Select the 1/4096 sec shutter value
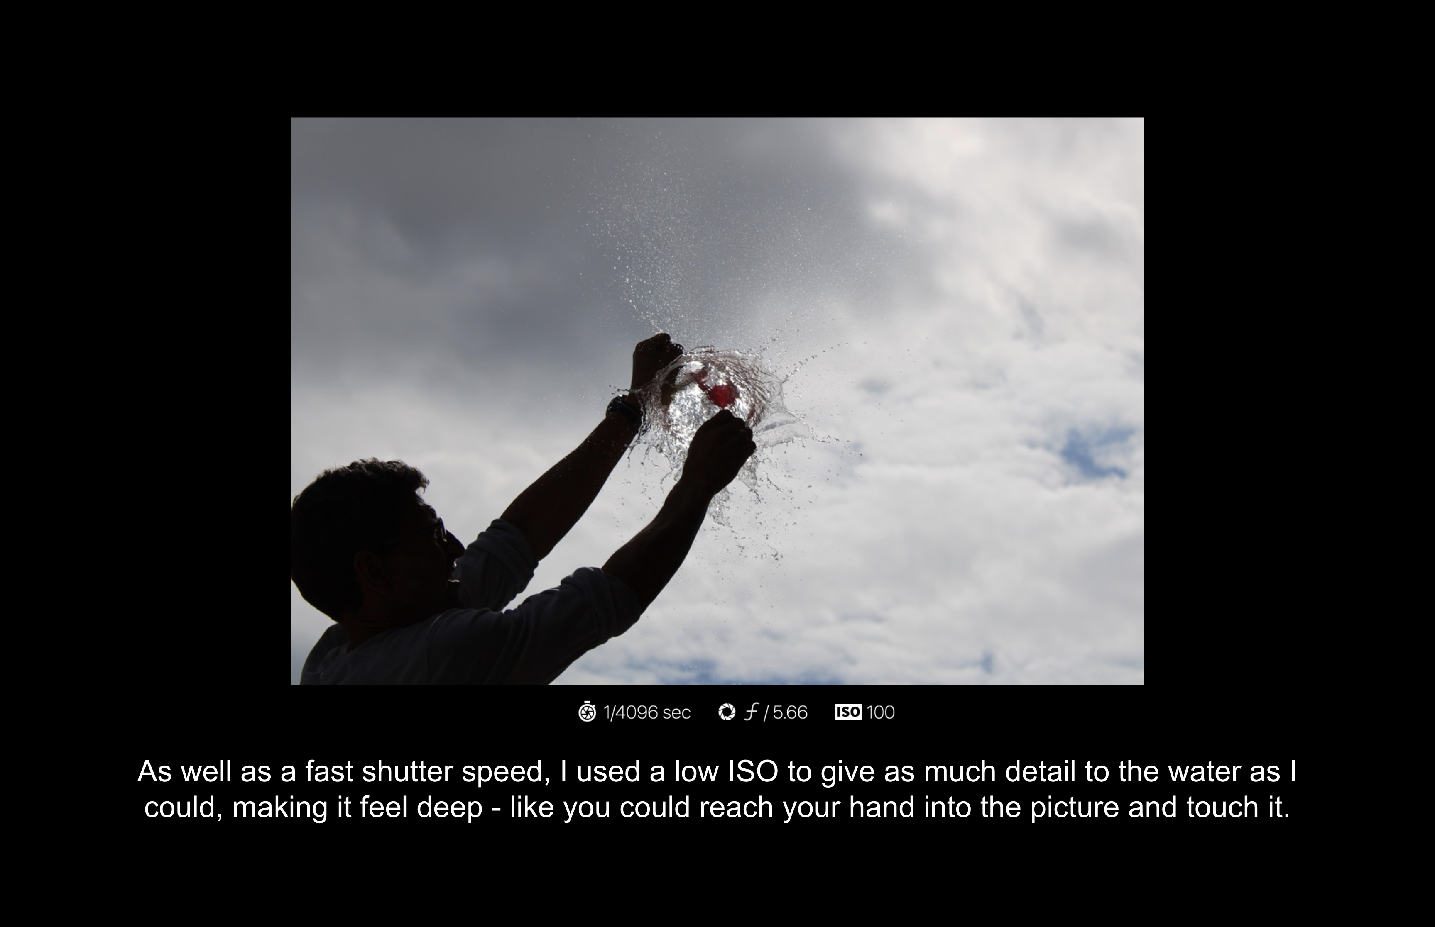 pyautogui.click(x=647, y=712)
